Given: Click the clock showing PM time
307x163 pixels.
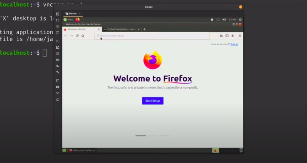Looking at the screenshot, I should tap(232, 19).
